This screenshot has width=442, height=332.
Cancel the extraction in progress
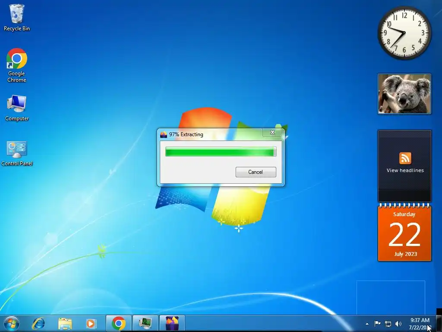(x=256, y=172)
